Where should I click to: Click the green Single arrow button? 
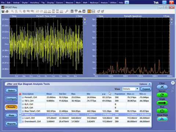162,103
